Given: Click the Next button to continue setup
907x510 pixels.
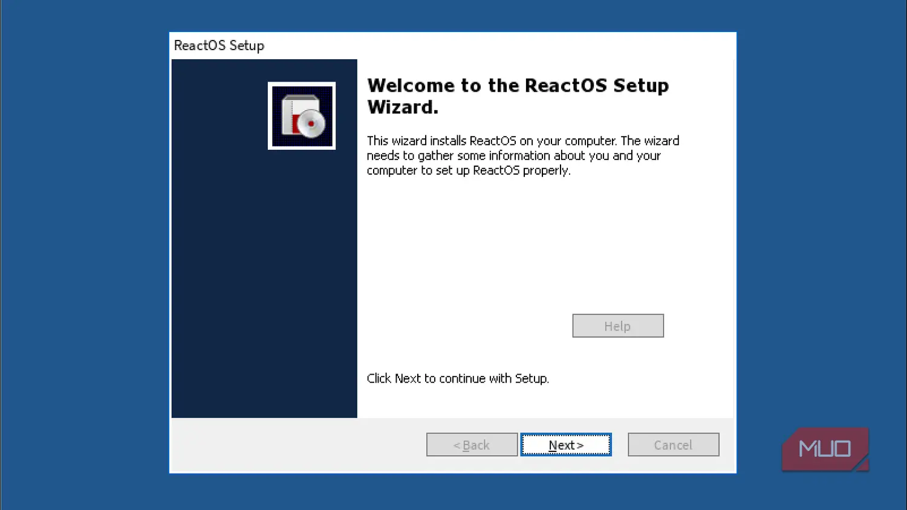Looking at the screenshot, I should click(x=566, y=445).
